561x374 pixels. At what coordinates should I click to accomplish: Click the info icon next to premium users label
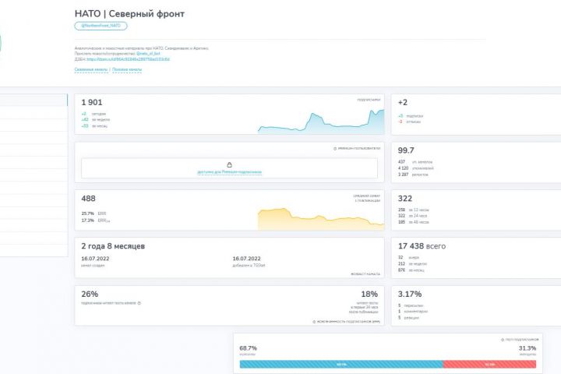click(x=335, y=149)
